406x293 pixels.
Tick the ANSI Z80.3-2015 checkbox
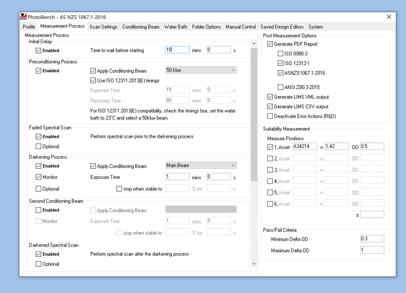pyautogui.click(x=280, y=87)
